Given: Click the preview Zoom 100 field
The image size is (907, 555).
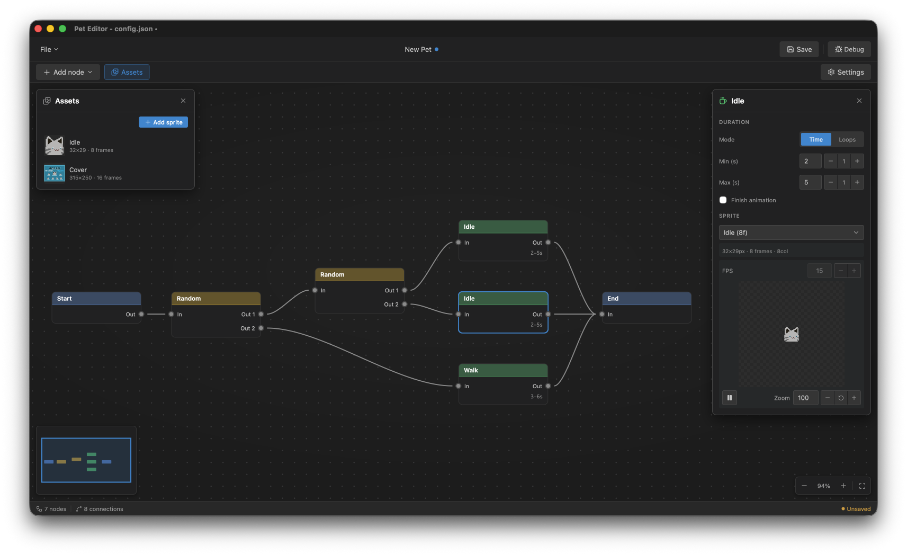Looking at the screenshot, I should (x=805, y=398).
